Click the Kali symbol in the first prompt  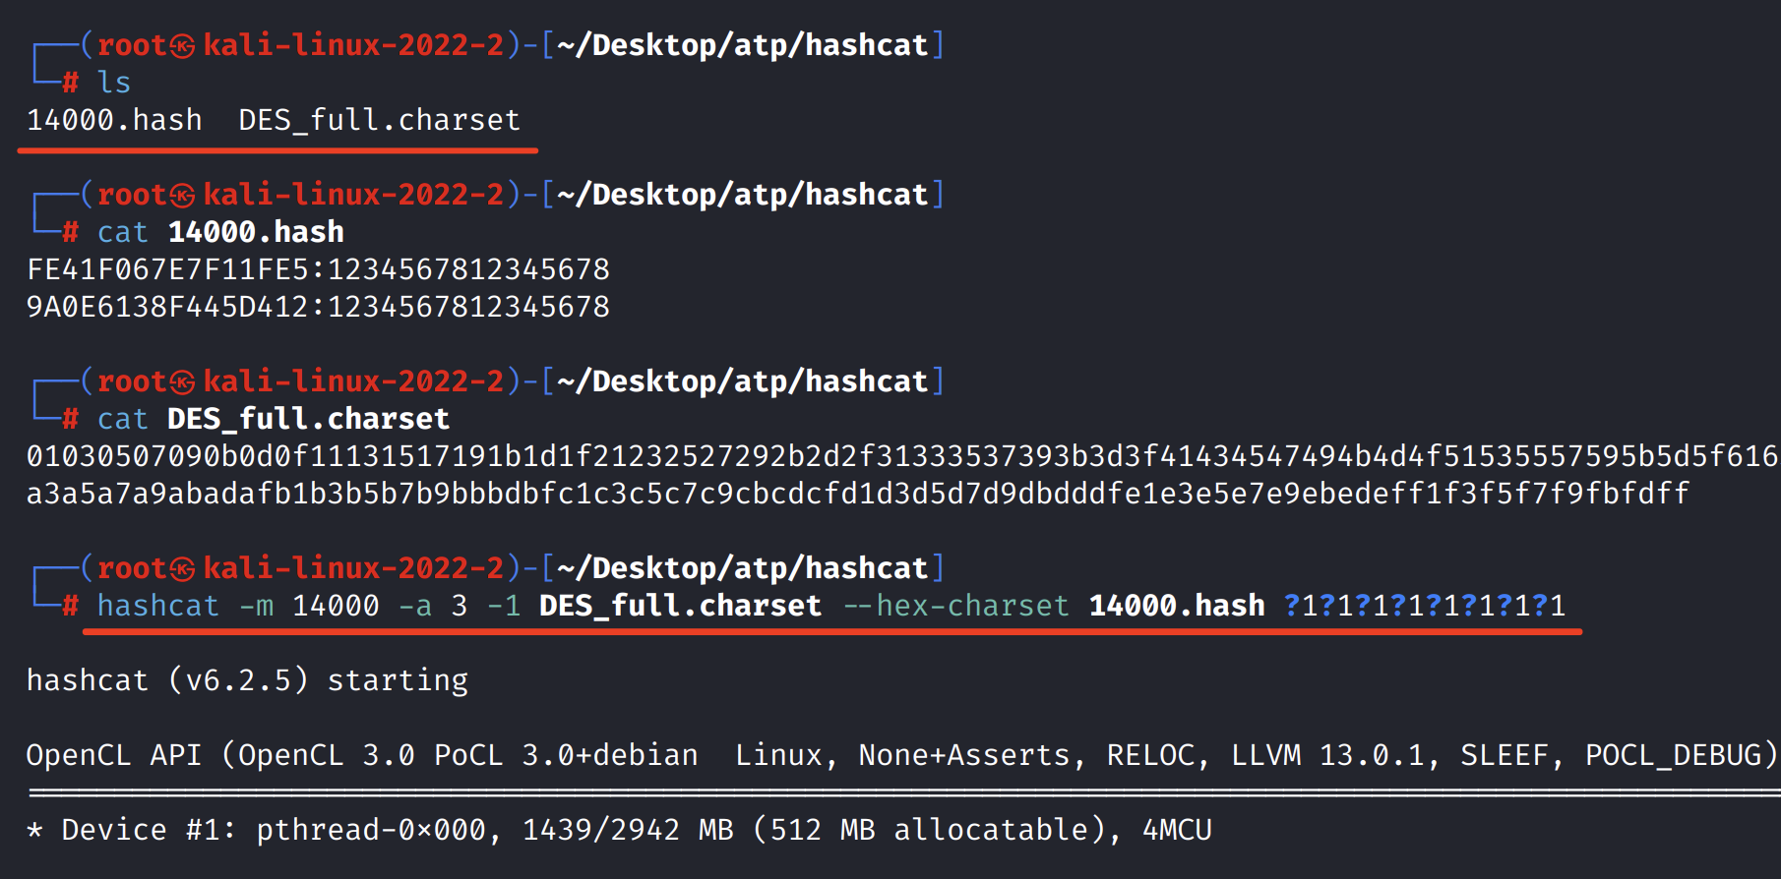point(182,46)
